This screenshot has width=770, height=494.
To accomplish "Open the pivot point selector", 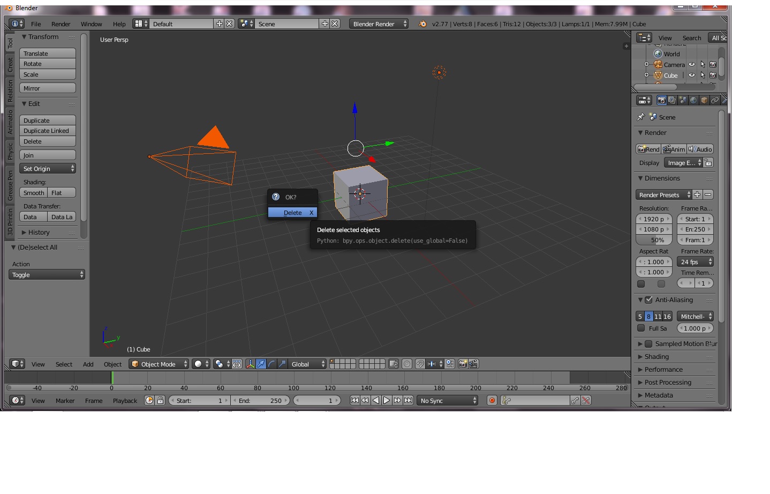I will pyautogui.click(x=221, y=364).
